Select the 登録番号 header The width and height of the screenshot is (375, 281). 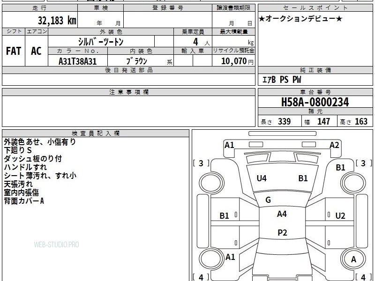tap(168, 8)
